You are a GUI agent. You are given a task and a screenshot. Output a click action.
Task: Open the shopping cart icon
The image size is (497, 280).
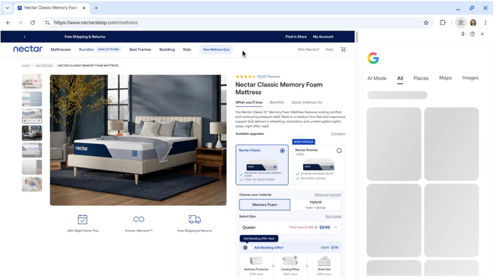tap(343, 50)
